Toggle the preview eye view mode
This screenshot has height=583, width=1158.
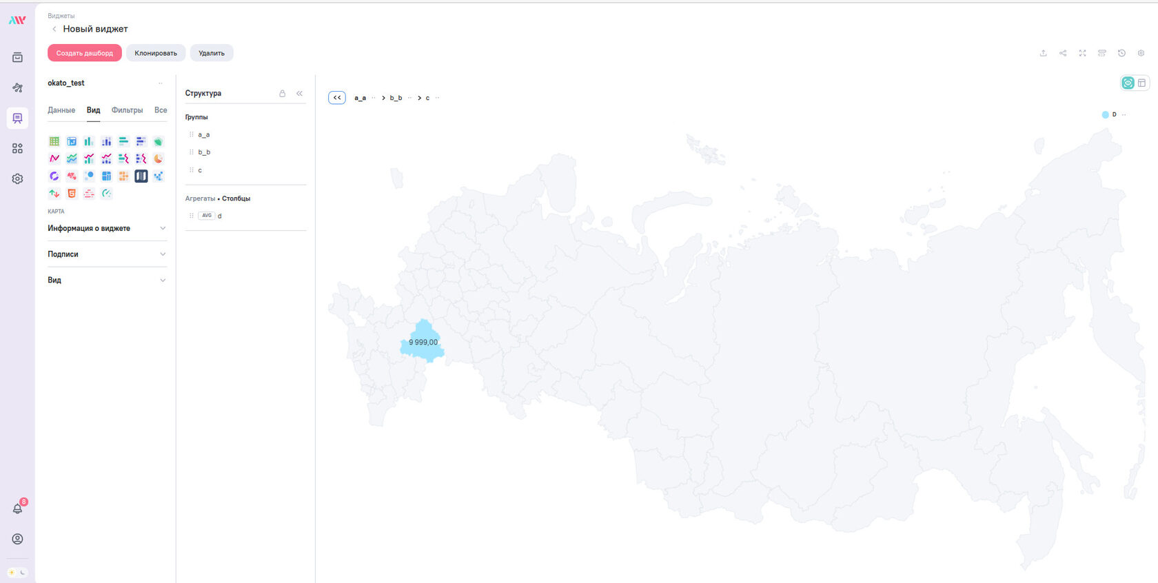tap(1128, 83)
